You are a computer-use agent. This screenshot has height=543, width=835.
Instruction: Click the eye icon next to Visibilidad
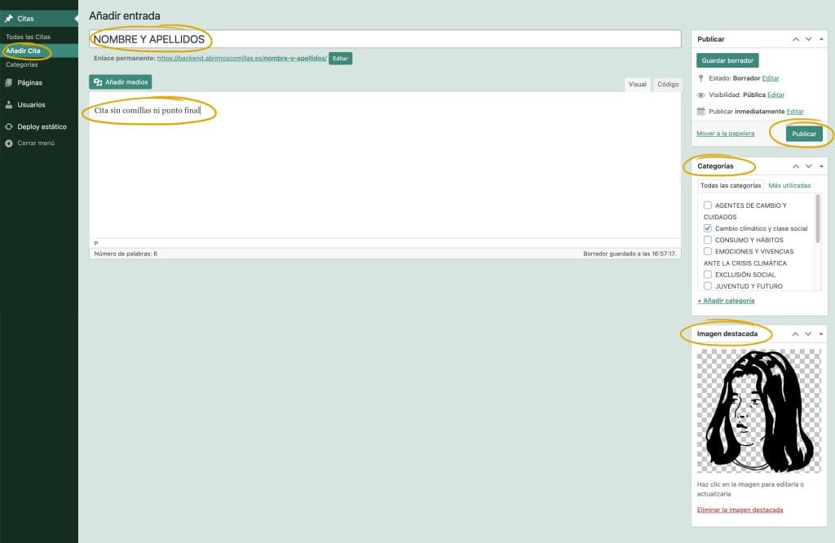point(700,95)
